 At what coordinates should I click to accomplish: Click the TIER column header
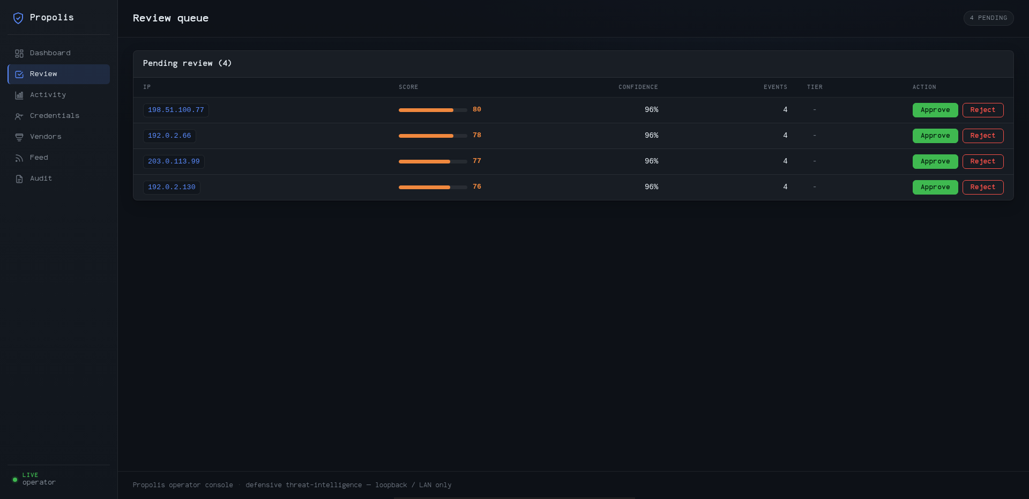pyautogui.click(x=815, y=87)
